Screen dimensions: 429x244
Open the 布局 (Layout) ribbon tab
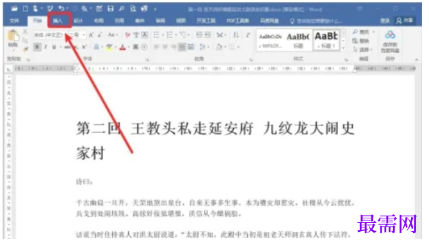[99, 20]
